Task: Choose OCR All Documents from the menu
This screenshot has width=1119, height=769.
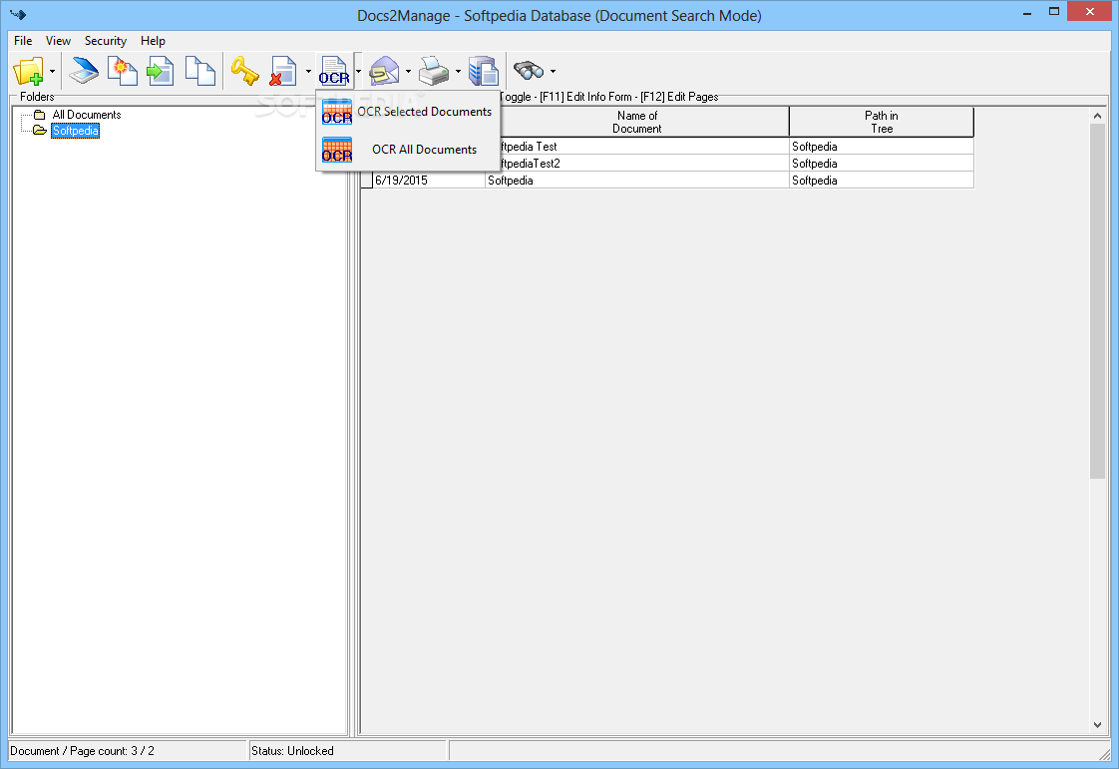Action: pyautogui.click(x=407, y=150)
